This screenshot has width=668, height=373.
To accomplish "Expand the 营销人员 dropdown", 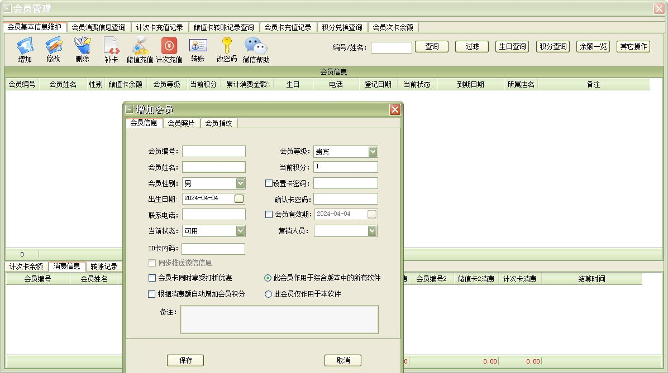I will (372, 231).
